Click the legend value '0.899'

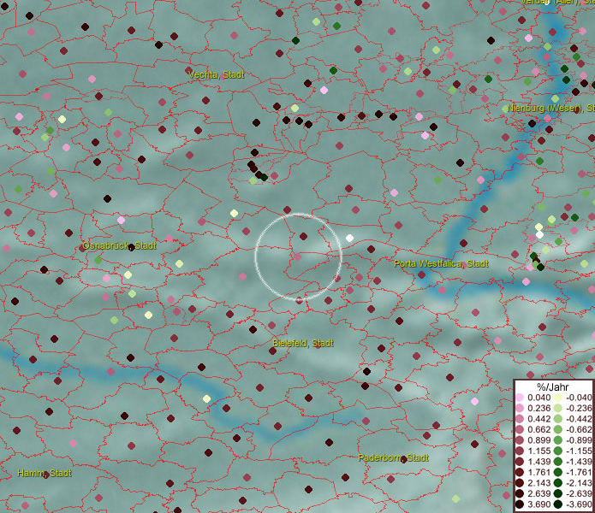point(538,440)
